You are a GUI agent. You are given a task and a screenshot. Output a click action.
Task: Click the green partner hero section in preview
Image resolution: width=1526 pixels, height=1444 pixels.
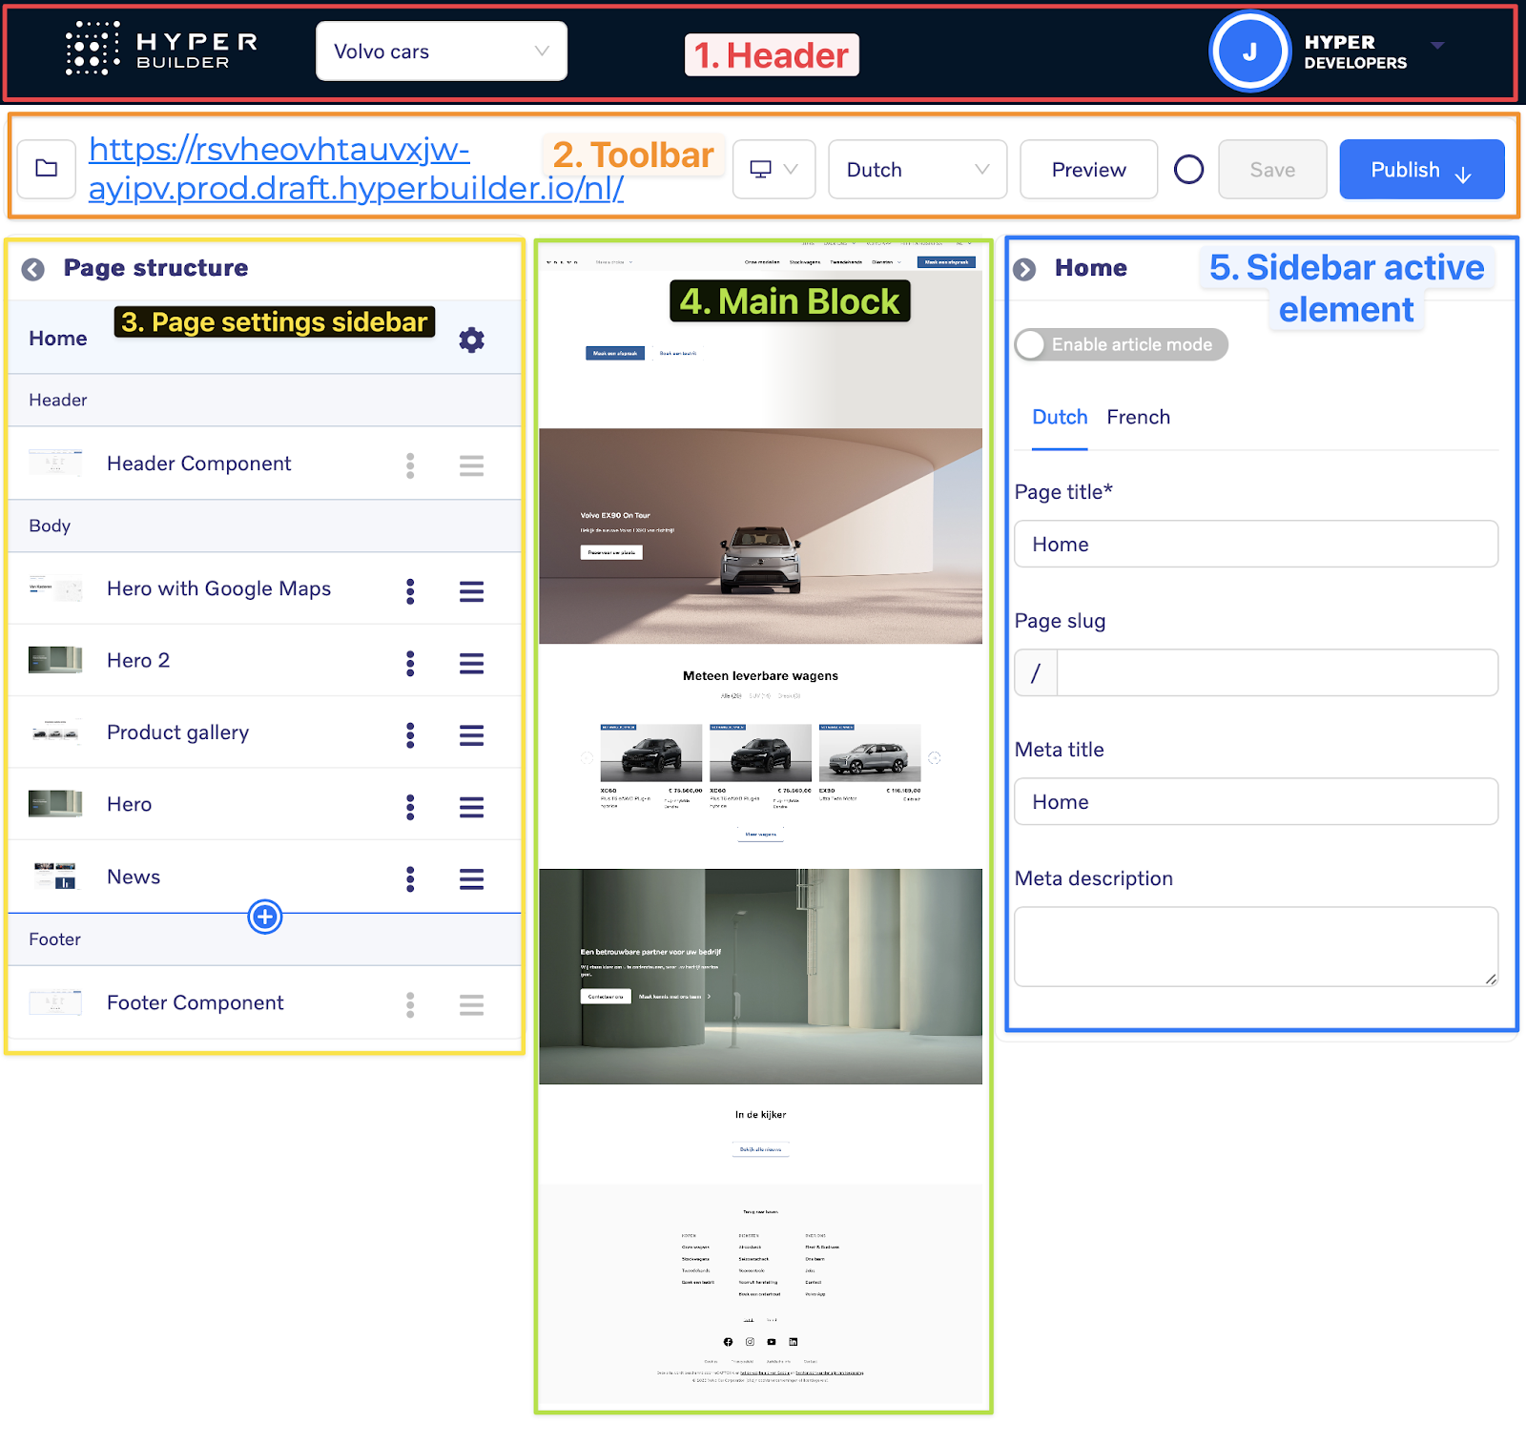(x=760, y=976)
